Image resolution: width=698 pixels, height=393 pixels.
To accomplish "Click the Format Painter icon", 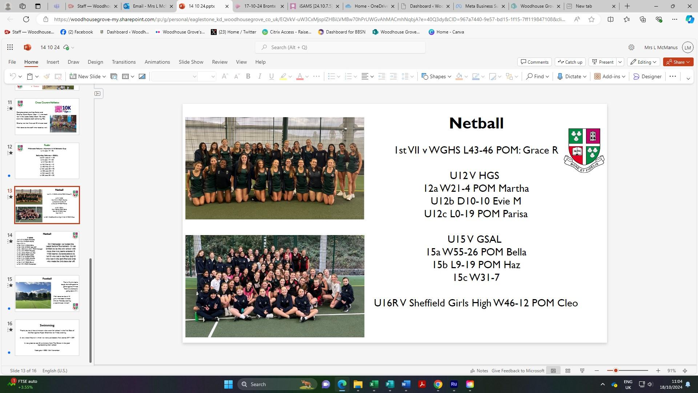I will 47,76.
